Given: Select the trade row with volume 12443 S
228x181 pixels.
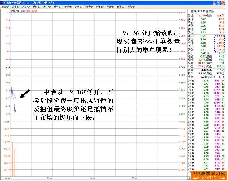Looking at the screenshot, I should [206, 131].
